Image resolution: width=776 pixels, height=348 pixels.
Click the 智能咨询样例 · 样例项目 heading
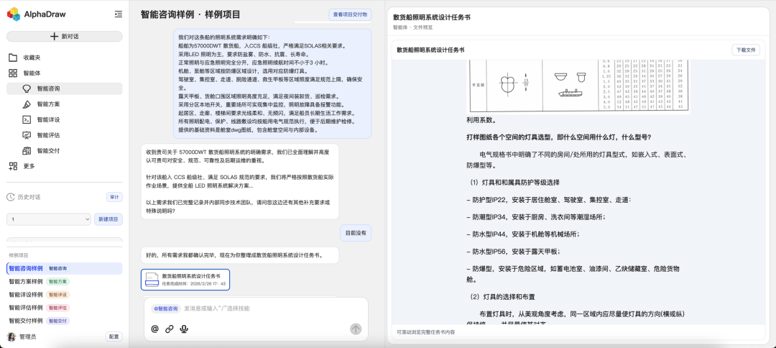click(190, 14)
